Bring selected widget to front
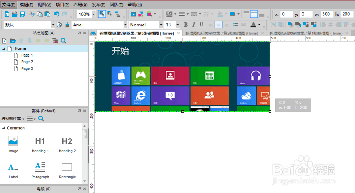Screen dimensions: 355x193 point(290,25)
